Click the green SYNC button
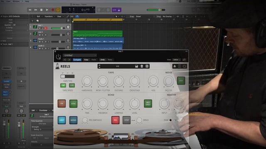This screenshot has height=149, width=266. [73, 103]
